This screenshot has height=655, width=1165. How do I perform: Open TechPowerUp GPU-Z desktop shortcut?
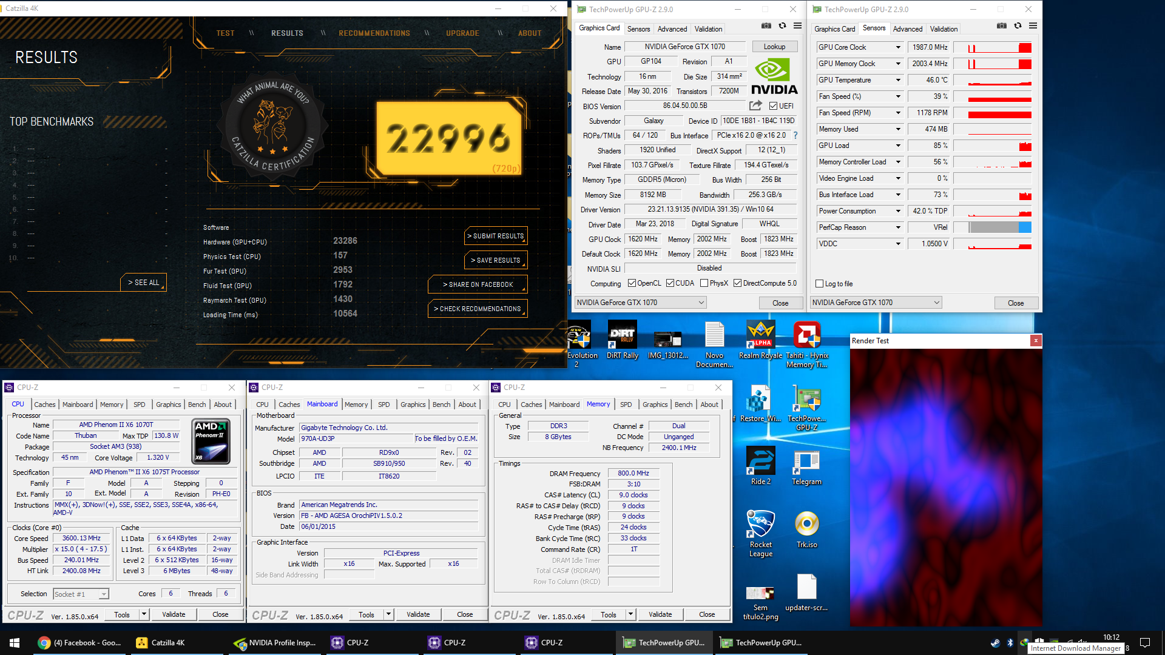point(806,408)
